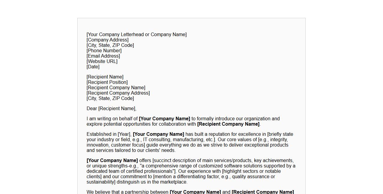Click the [Recipient Company Name] address line
The width and height of the screenshot is (383, 194).
point(116,88)
